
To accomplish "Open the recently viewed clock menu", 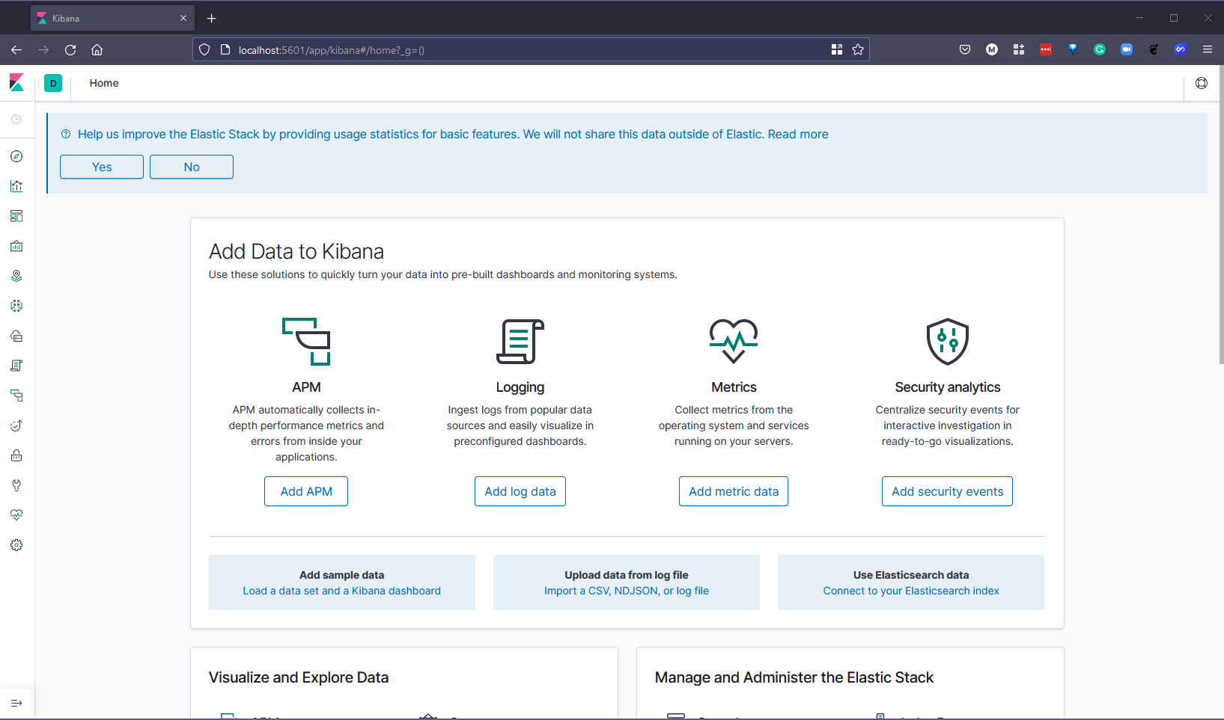I will click(x=16, y=120).
